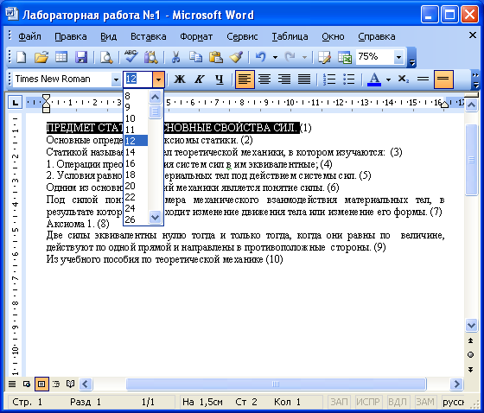The width and height of the screenshot is (484, 413).
Task: Open the Таблица menu
Action: 290,36
